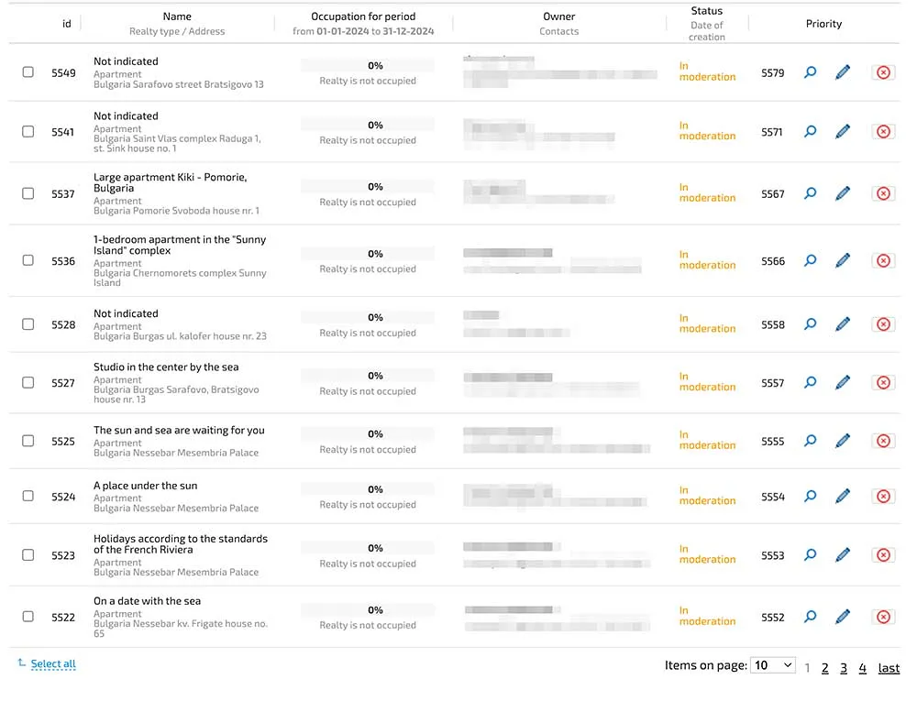The width and height of the screenshot is (917, 701).
Task: Tick the checkbox for listing 5549
Action: click(28, 72)
